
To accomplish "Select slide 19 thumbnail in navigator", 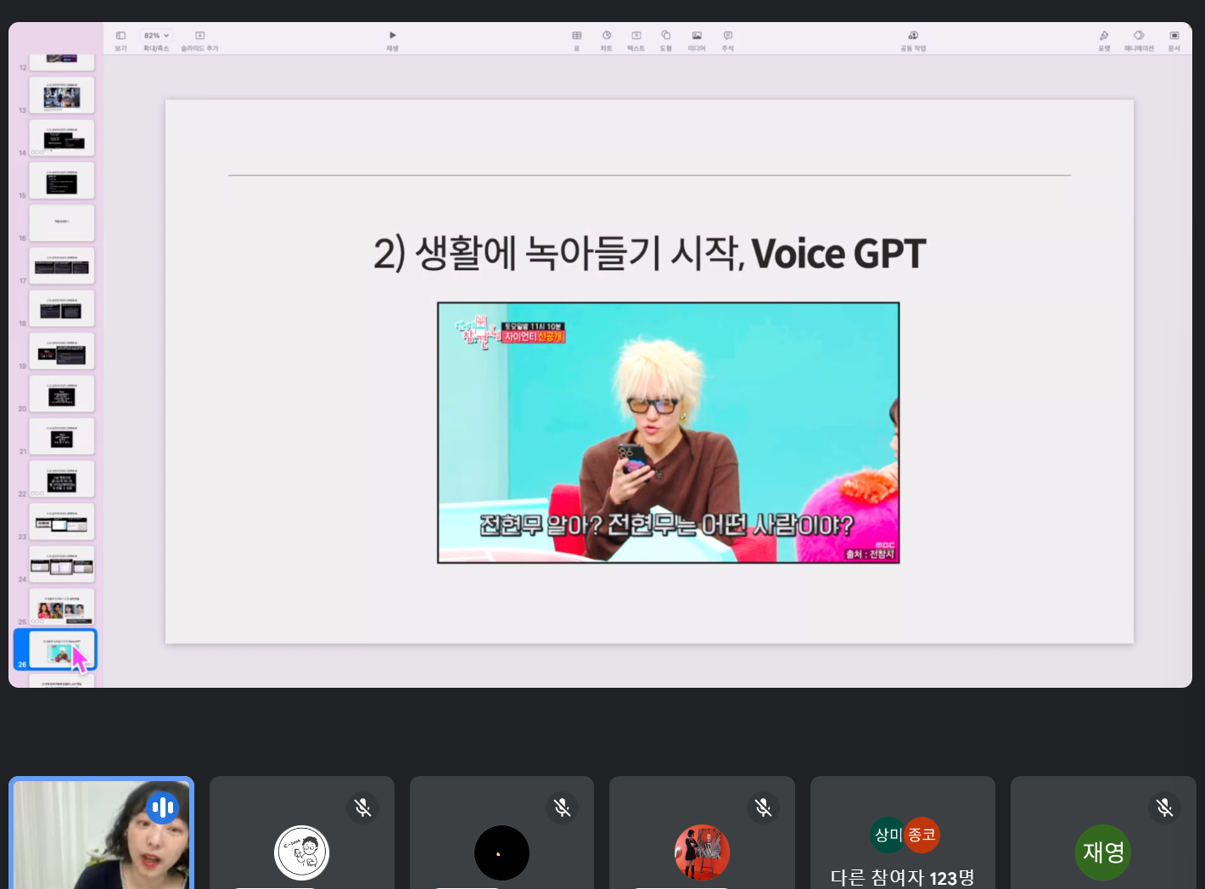I will pyautogui.click(x=62, y=351).
